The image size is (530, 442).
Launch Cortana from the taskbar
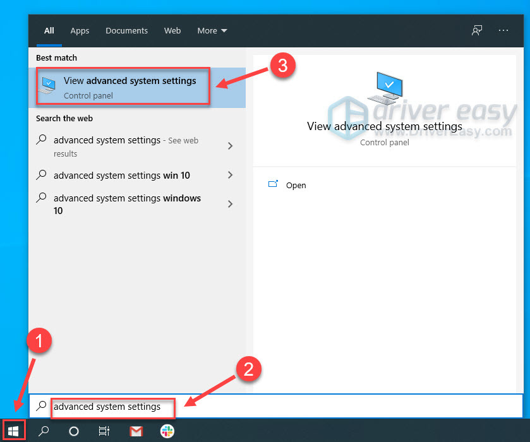click(73, 431)
